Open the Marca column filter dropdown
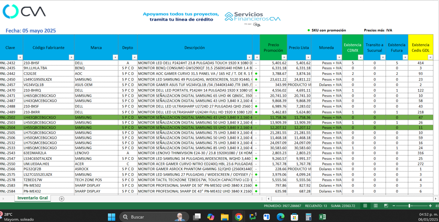 coord(115,57)
